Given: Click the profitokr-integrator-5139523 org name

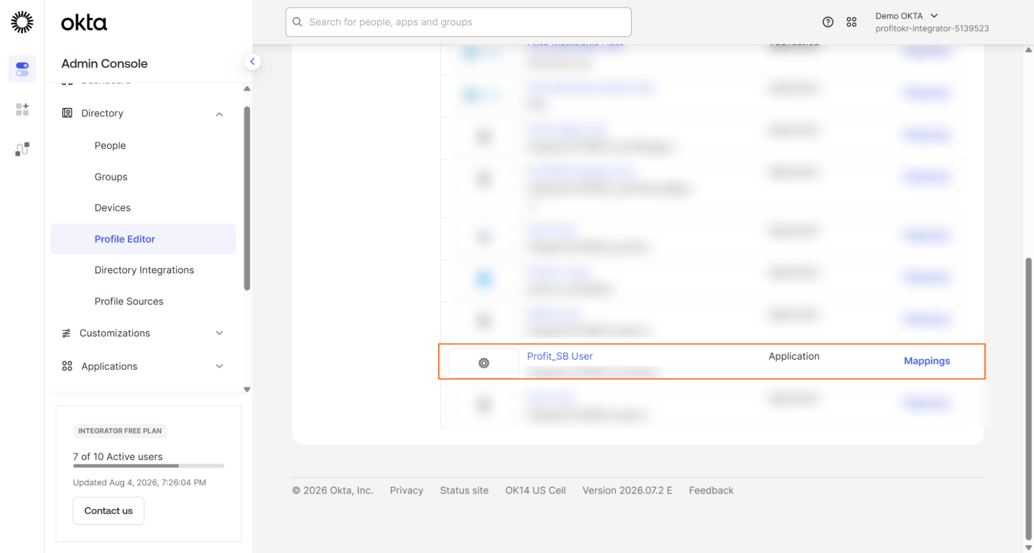Looking at the screenshot, I should click(x=932, y=28).
